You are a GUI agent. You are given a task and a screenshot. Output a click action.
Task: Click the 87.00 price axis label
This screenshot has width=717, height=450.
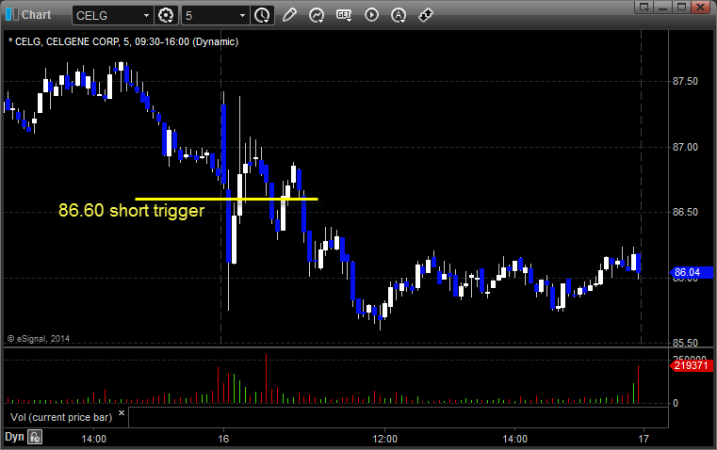685,147
